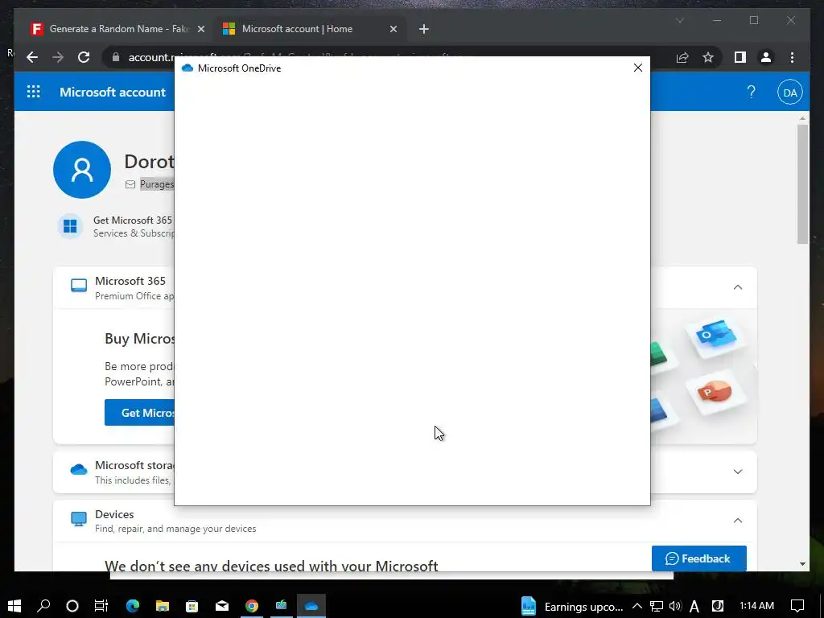
Task: Open Mail app from taskbar
Action: [x=222, y=606]
